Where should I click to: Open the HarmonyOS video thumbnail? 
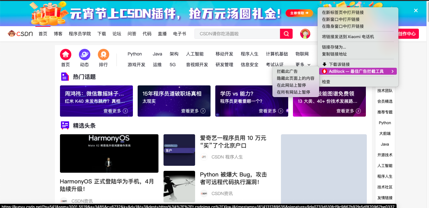pyautogui.click(x=109, y=153)
